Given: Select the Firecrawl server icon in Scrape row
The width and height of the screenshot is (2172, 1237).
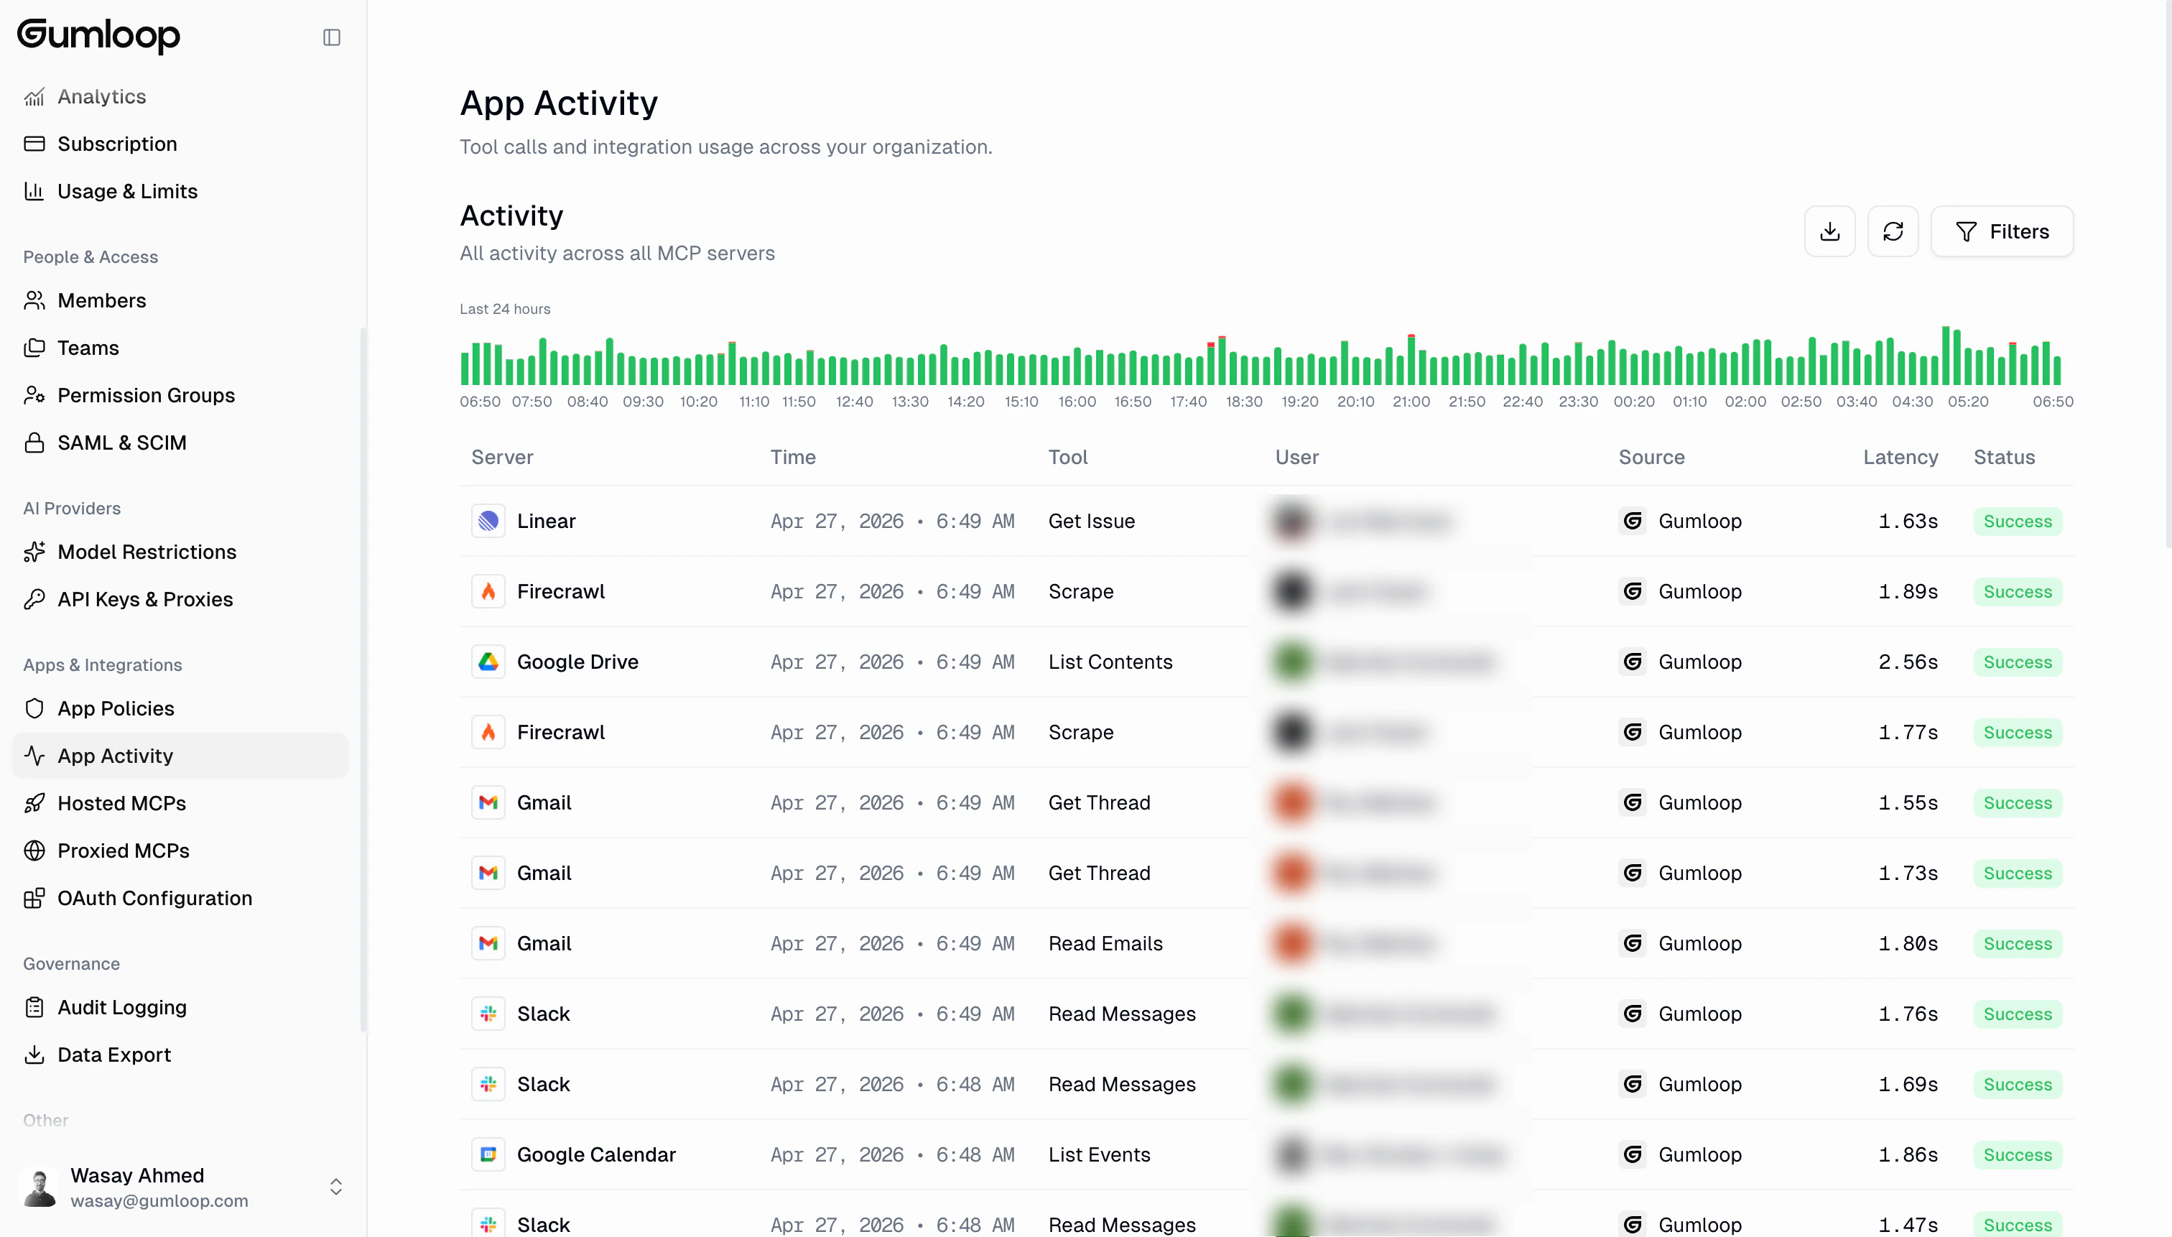Looking at the screenshot, I should (x=489, y=591).
